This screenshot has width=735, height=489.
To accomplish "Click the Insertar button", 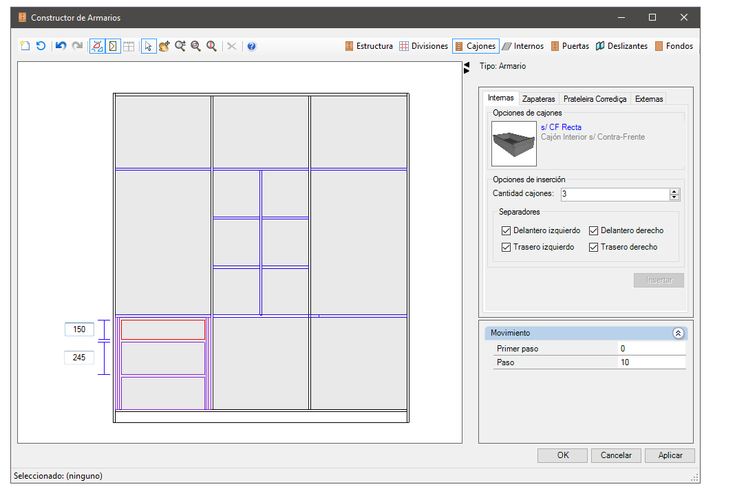I will (x=659, y=280).
